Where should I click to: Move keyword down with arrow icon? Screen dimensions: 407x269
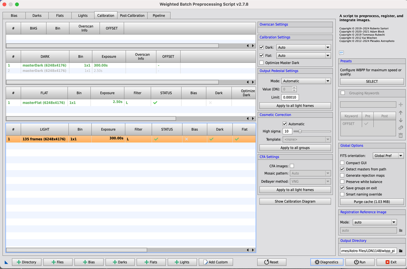[401, 120]
